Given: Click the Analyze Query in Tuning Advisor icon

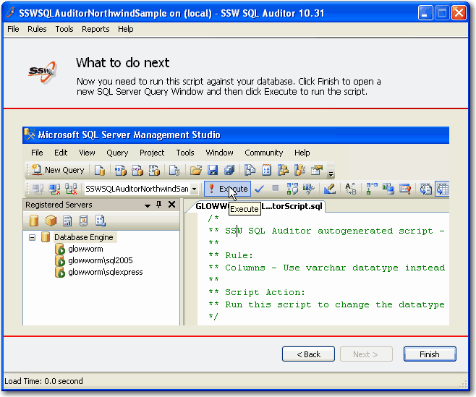Looking at the screenshot, I should click(309, 189).
